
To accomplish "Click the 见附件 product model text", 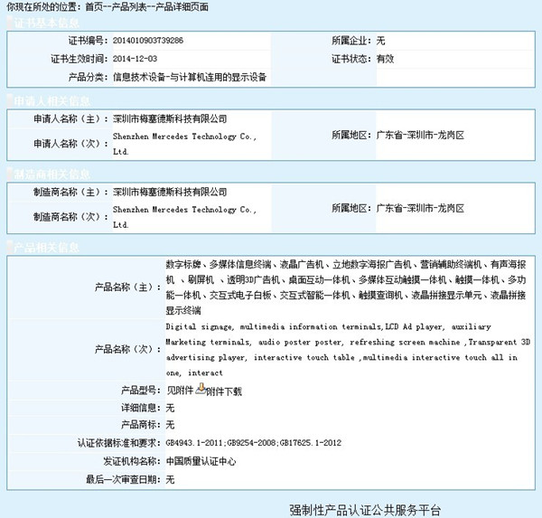I will click(180, 391).
